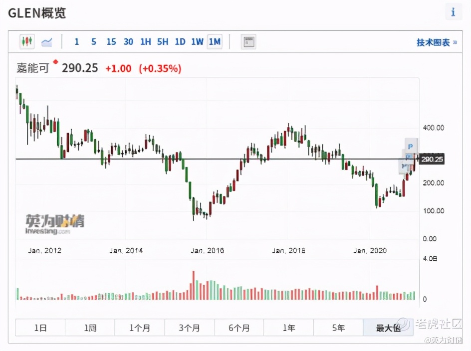Click the GLEN概览 heading

[36, 13]
